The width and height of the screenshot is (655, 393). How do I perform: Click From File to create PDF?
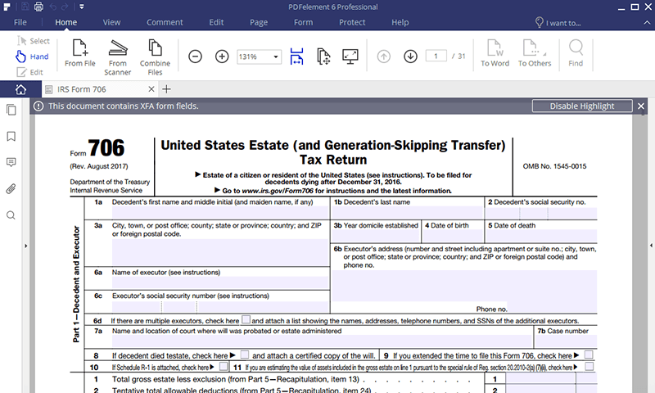pyautogui.click(x=79, y=53)
